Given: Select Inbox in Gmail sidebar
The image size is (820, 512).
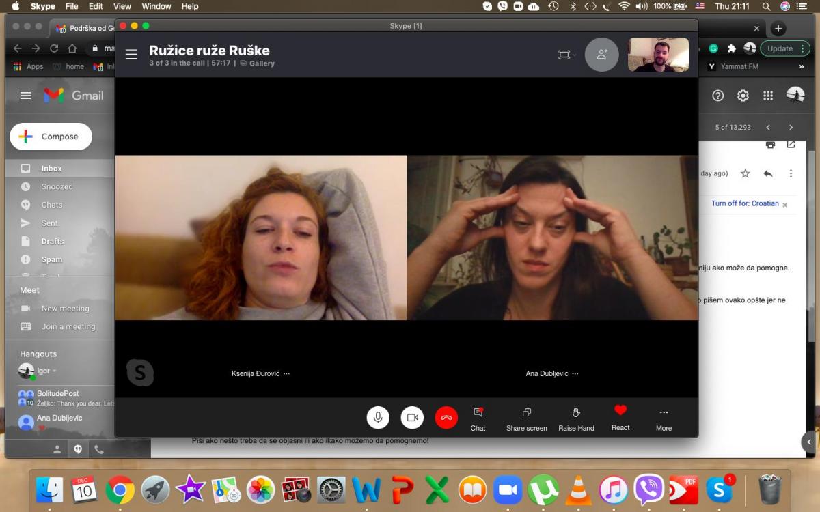Looking at the screenshot, I should click(x=51, y=169).
